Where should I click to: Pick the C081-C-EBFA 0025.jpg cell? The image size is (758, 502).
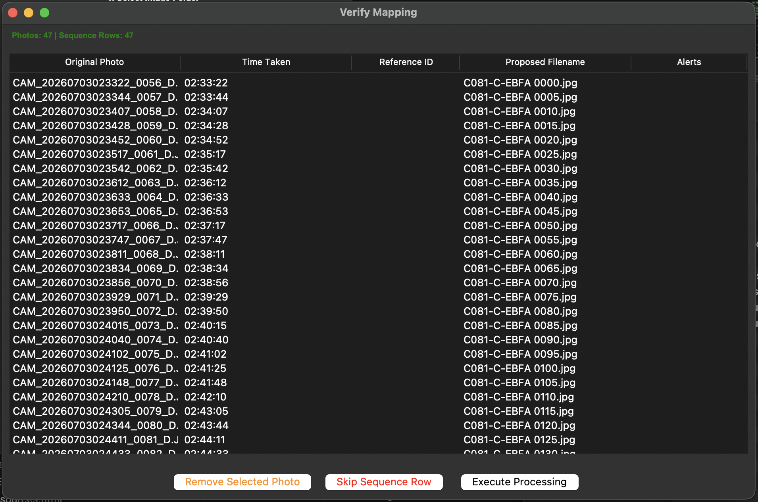coord(520,154)
